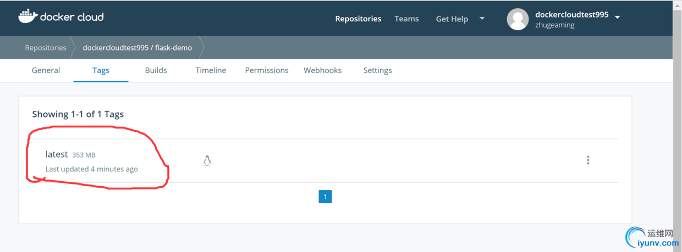Expand the Get Help dropdown arrow

click(x=482, y=18)
